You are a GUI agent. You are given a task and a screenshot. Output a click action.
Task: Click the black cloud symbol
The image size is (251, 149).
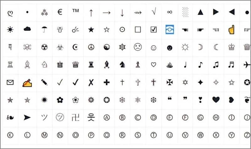click(27, 29)
